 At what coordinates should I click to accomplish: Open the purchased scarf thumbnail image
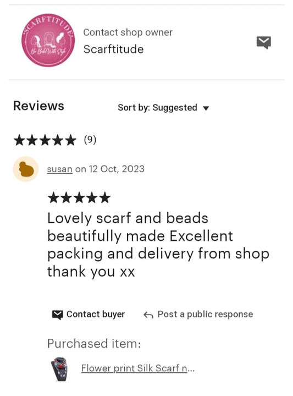[59, 369]
